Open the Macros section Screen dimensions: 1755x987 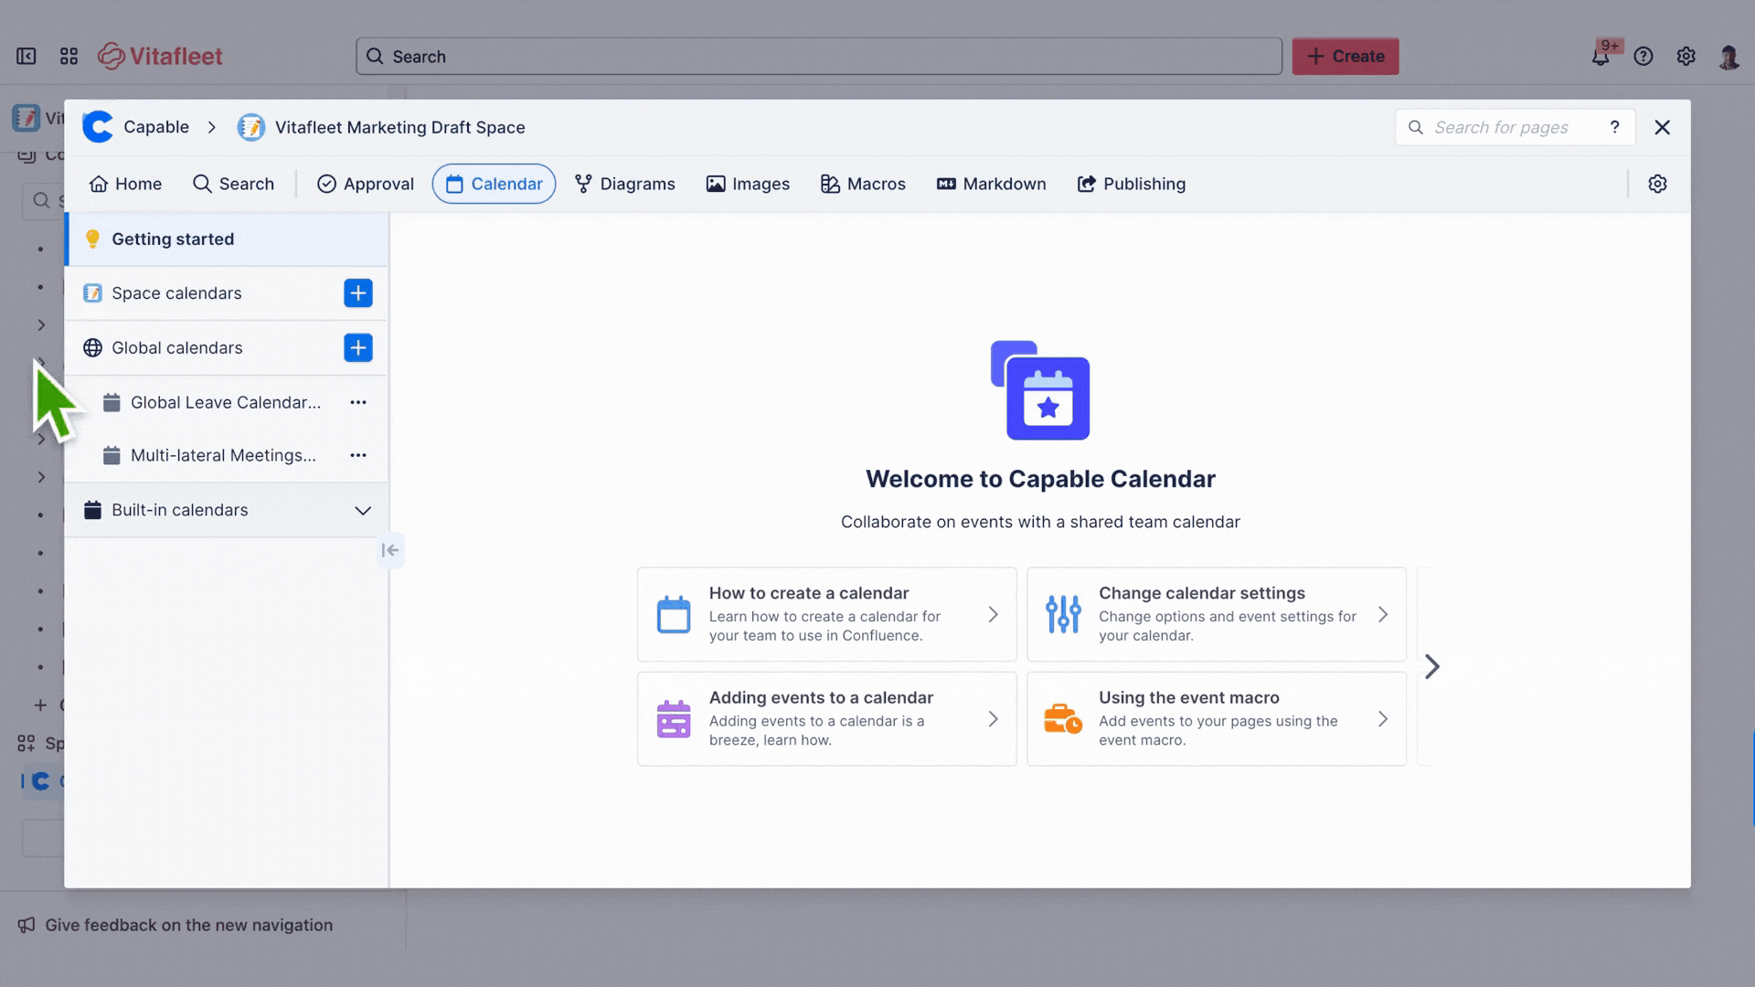tap(863, 184)
